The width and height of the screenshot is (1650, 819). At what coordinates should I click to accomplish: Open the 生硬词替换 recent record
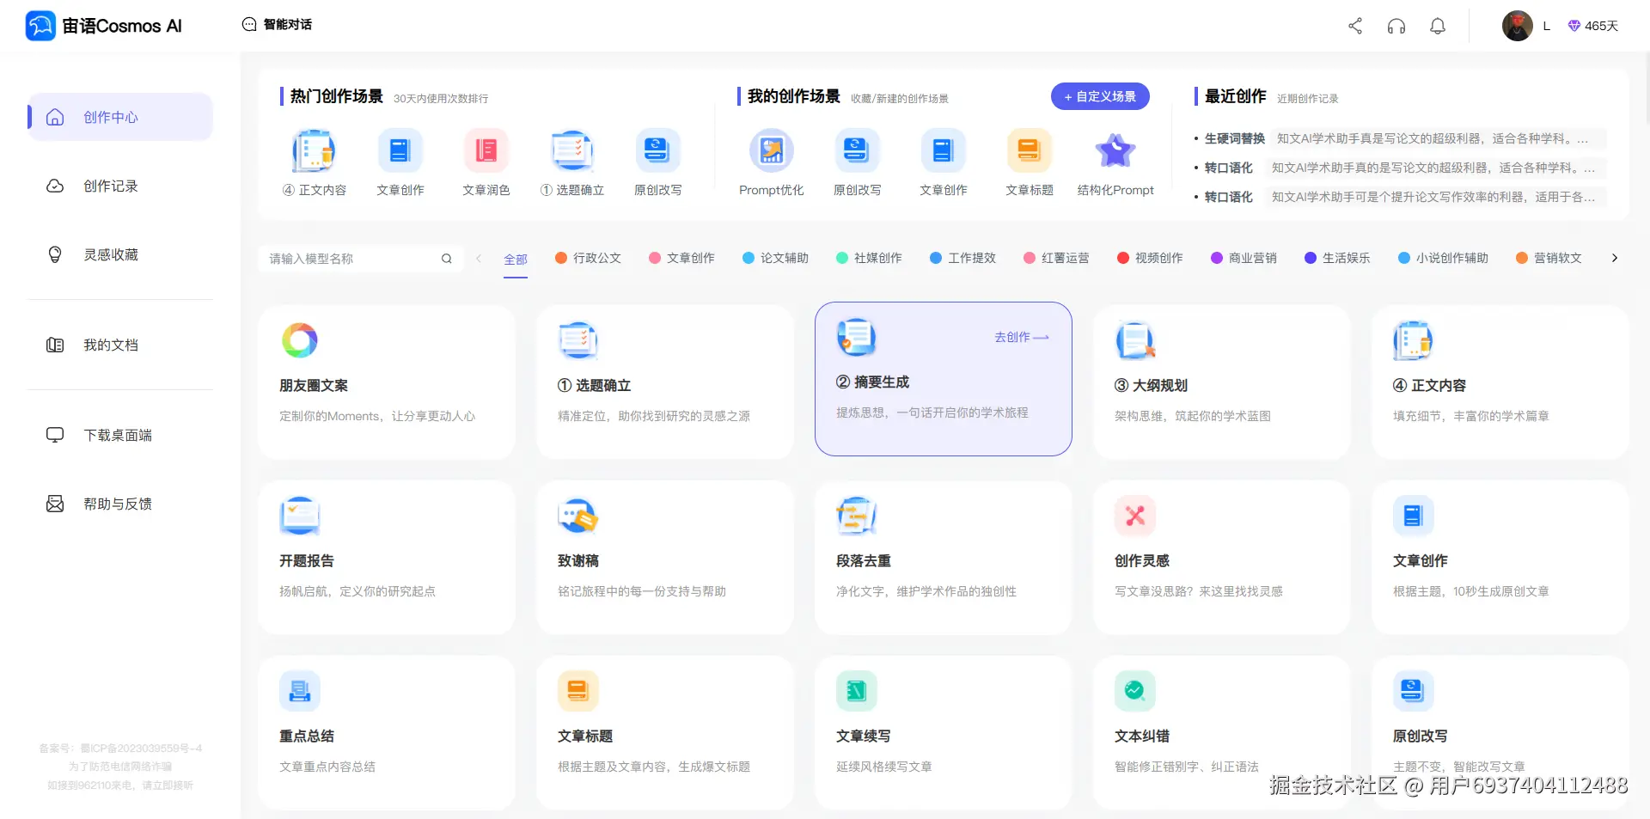pyautogui.click(x=1399, y=138)
